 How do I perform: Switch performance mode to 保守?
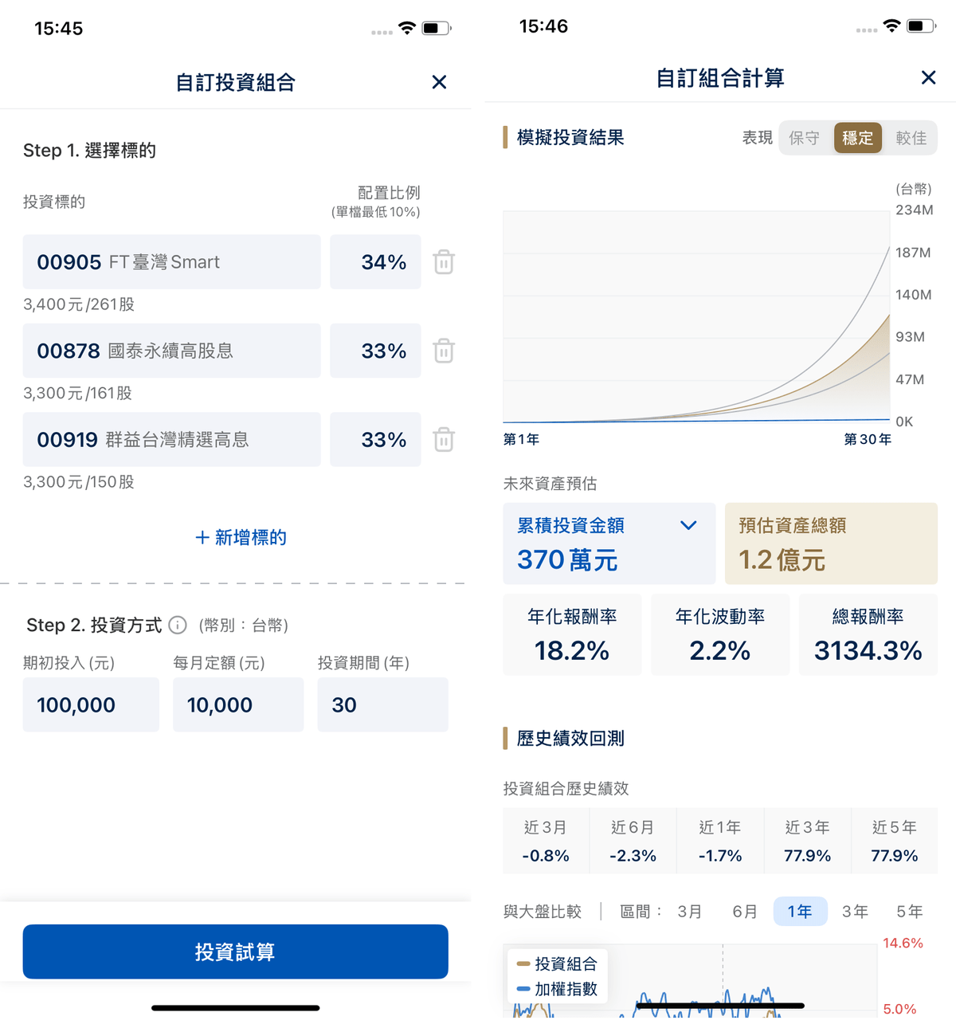(x=804, y=138)
